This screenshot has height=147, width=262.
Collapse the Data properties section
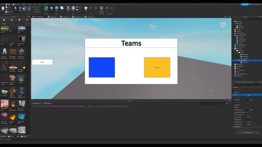pyautogui.click(x=233, y=87)
